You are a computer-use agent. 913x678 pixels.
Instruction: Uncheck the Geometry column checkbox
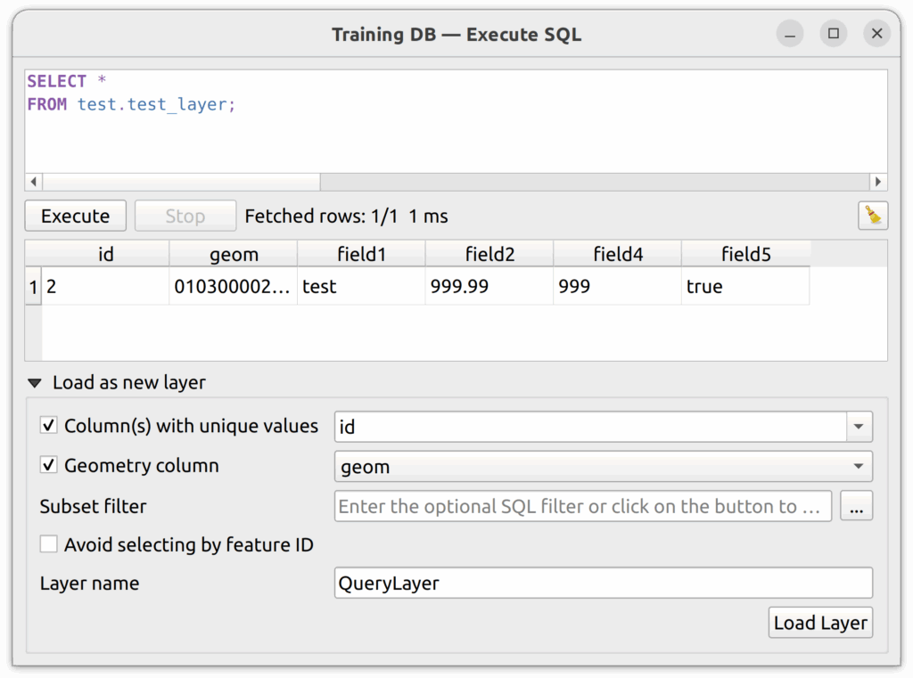[x=49, y=466]
